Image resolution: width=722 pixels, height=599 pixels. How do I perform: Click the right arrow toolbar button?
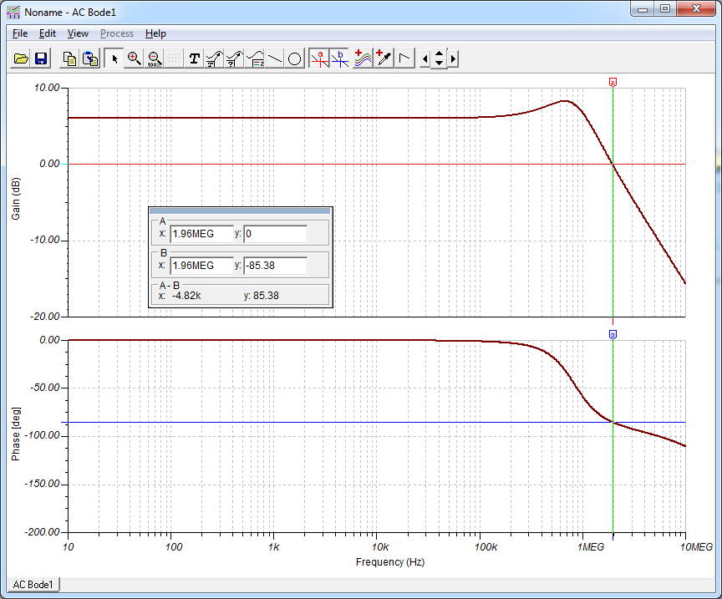[x=453, y=58]
